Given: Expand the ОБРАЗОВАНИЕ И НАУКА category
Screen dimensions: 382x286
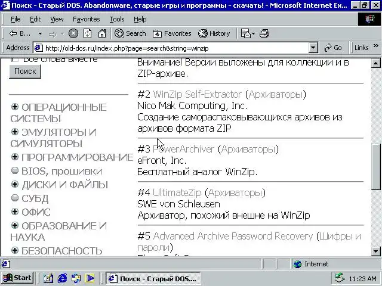Looking at the screenshot, I should [x=15, y=225].
